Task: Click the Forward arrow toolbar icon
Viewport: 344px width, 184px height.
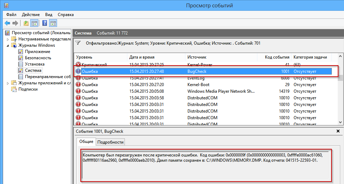Action: tap(15, 23)
